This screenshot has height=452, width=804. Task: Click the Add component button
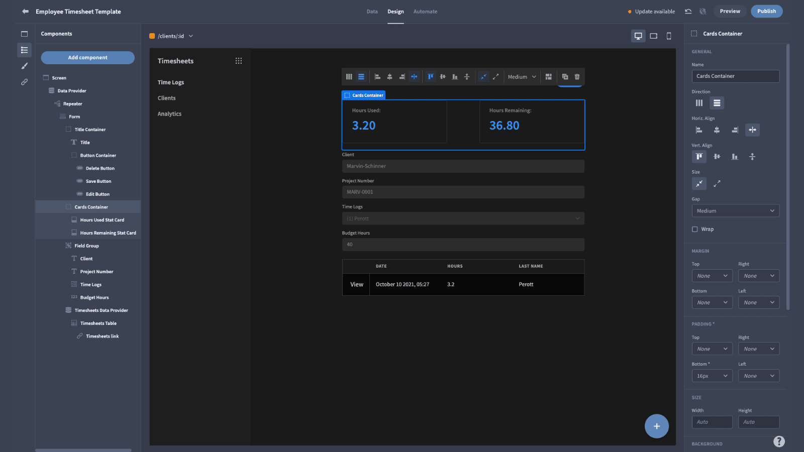pyautogui.click(x=88, y=58)
